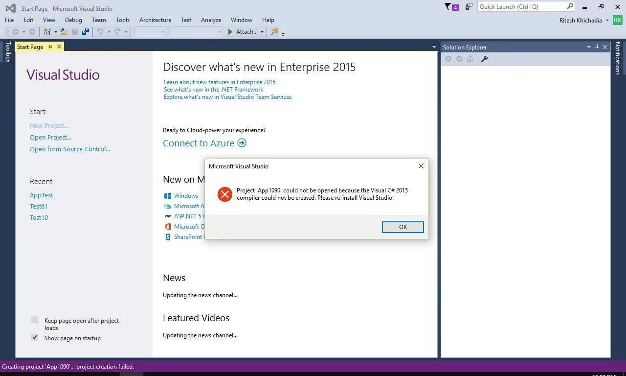The height and width of the screenshot is (376, 626).
Task: Pin the Start Page tab
Action: pyautogui.click(x=50, y=47)
